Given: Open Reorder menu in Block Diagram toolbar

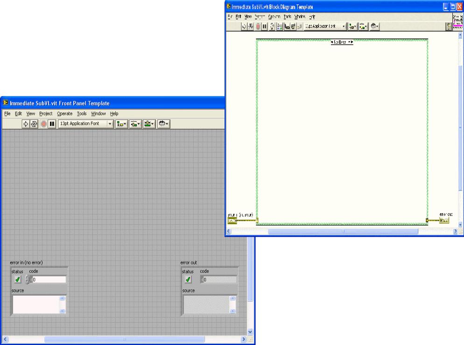Looking at the screenshot, I should coord(374,27).
